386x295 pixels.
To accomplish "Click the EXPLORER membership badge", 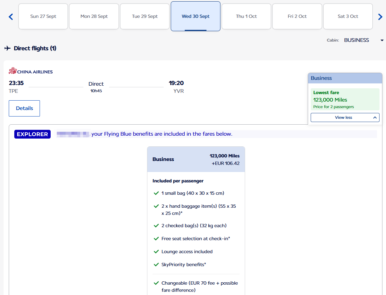I will [32, 134].
